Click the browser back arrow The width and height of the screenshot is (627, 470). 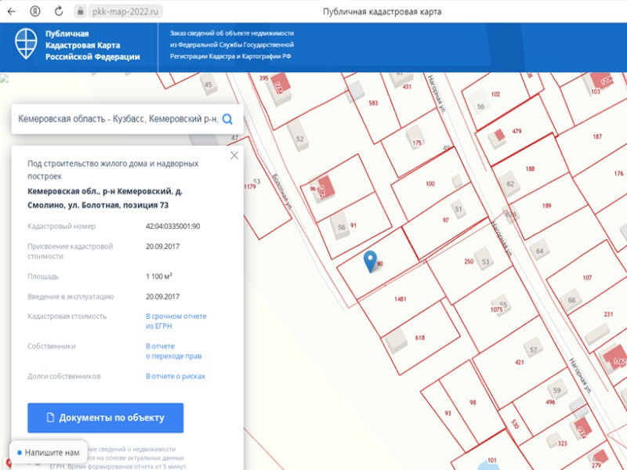[11, 12]
